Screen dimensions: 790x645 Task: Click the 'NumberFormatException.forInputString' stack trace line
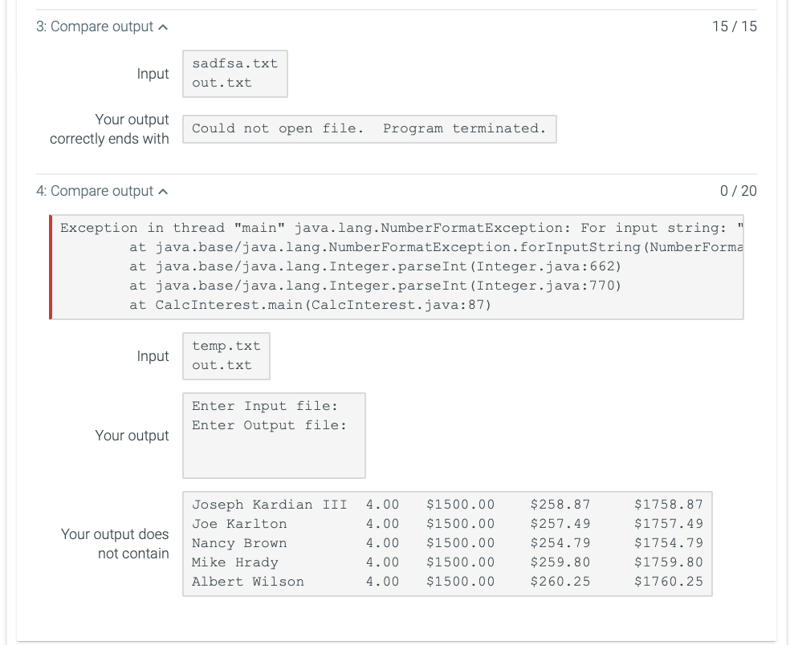pos(436,247)
